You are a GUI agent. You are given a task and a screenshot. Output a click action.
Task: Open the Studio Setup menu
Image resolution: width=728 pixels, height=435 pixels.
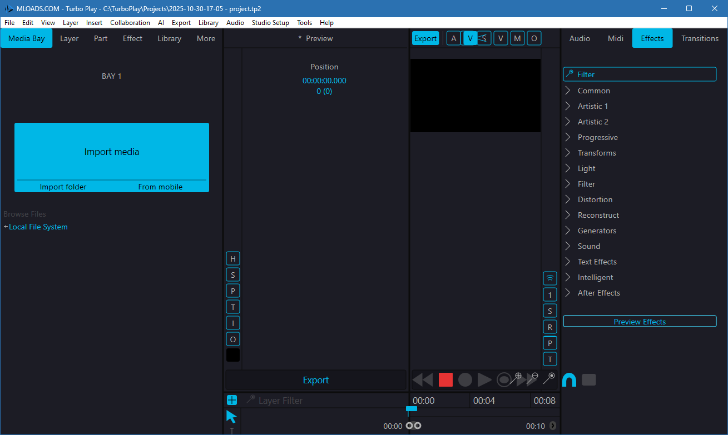click(x=270, y=23)
